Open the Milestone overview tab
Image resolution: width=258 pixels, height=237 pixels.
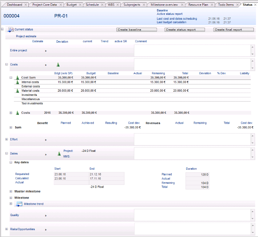164,5
